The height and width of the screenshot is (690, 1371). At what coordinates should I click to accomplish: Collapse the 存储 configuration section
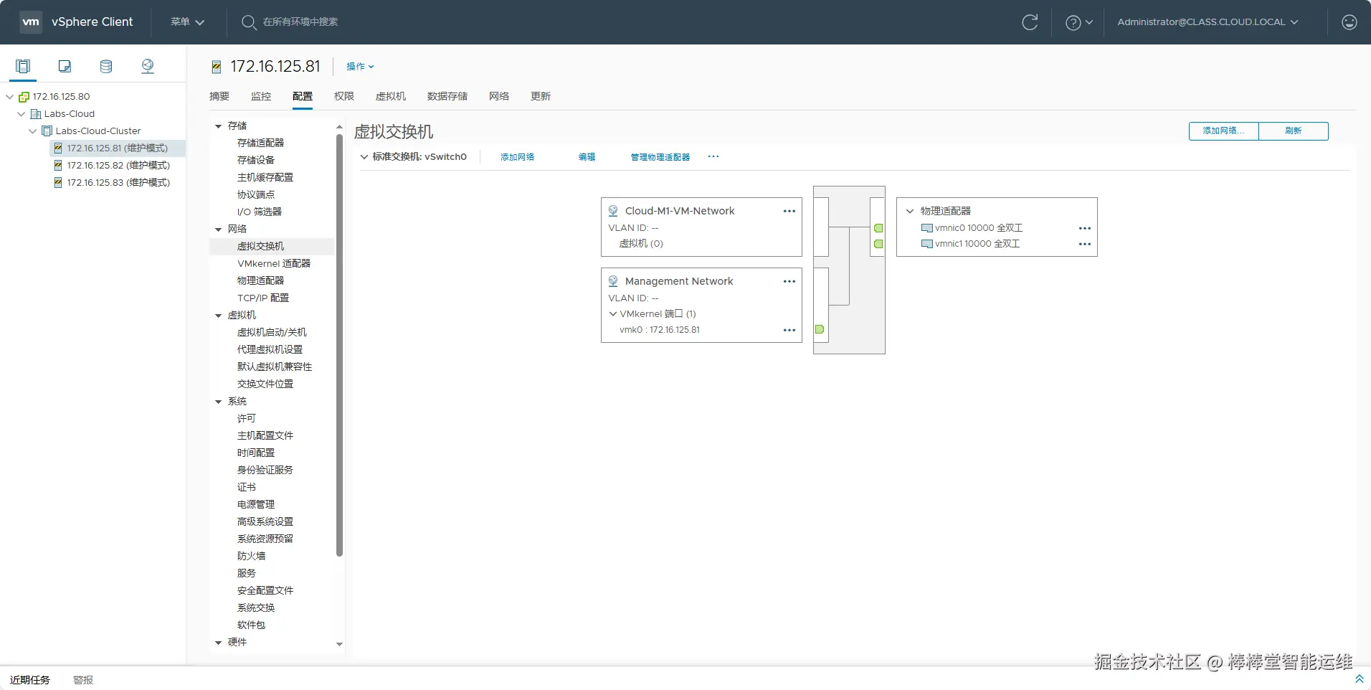pyautogui.click(x=218, y=126)
